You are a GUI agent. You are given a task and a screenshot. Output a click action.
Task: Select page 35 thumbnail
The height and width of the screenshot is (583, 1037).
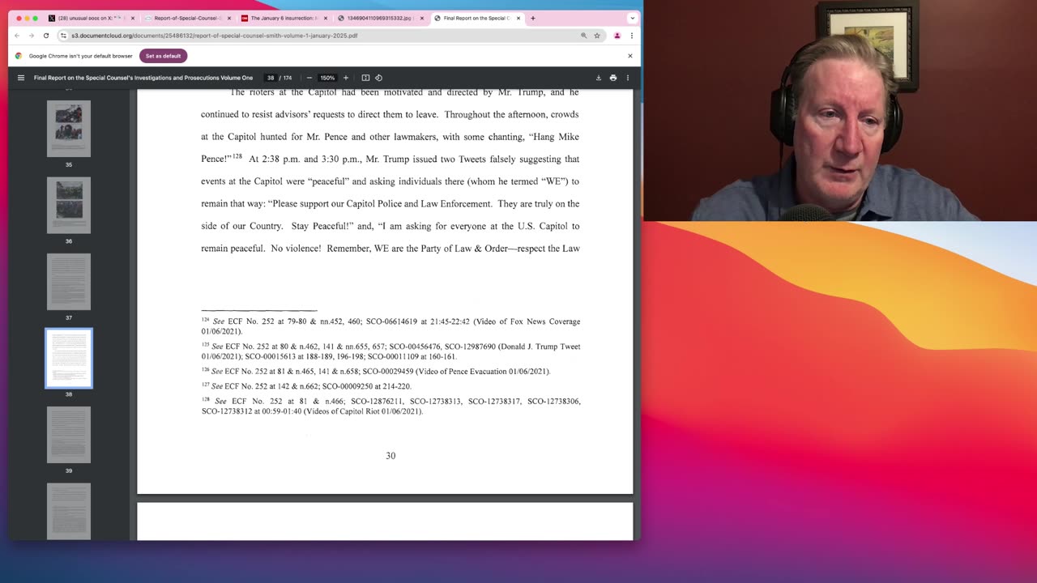69,128
